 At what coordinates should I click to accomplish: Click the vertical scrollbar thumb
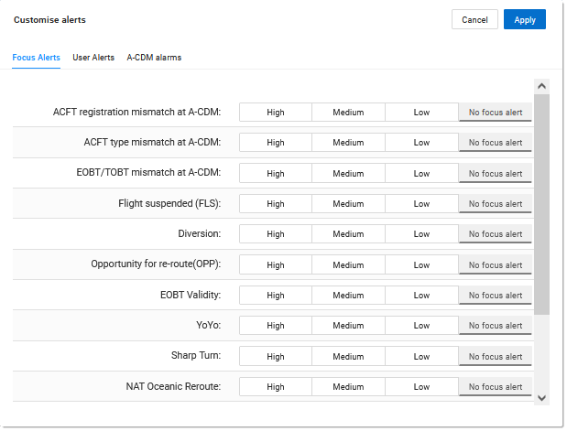(x=541, y=204)
